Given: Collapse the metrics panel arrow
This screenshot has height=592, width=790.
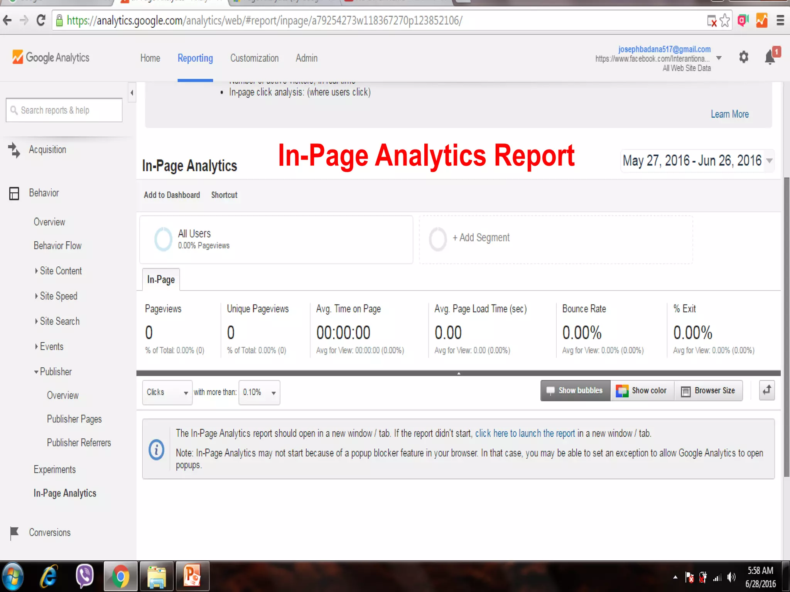Looking at the screenshot, I should tap(458, 373).
